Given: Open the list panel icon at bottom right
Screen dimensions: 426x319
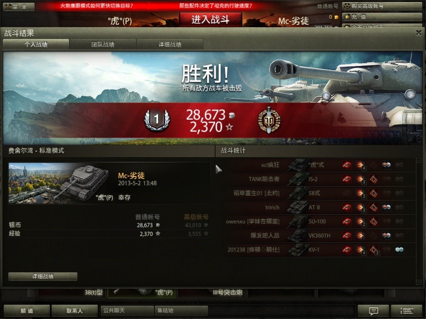Looking at the screenshot, I should pyautogui.click(x=407, y=311).
